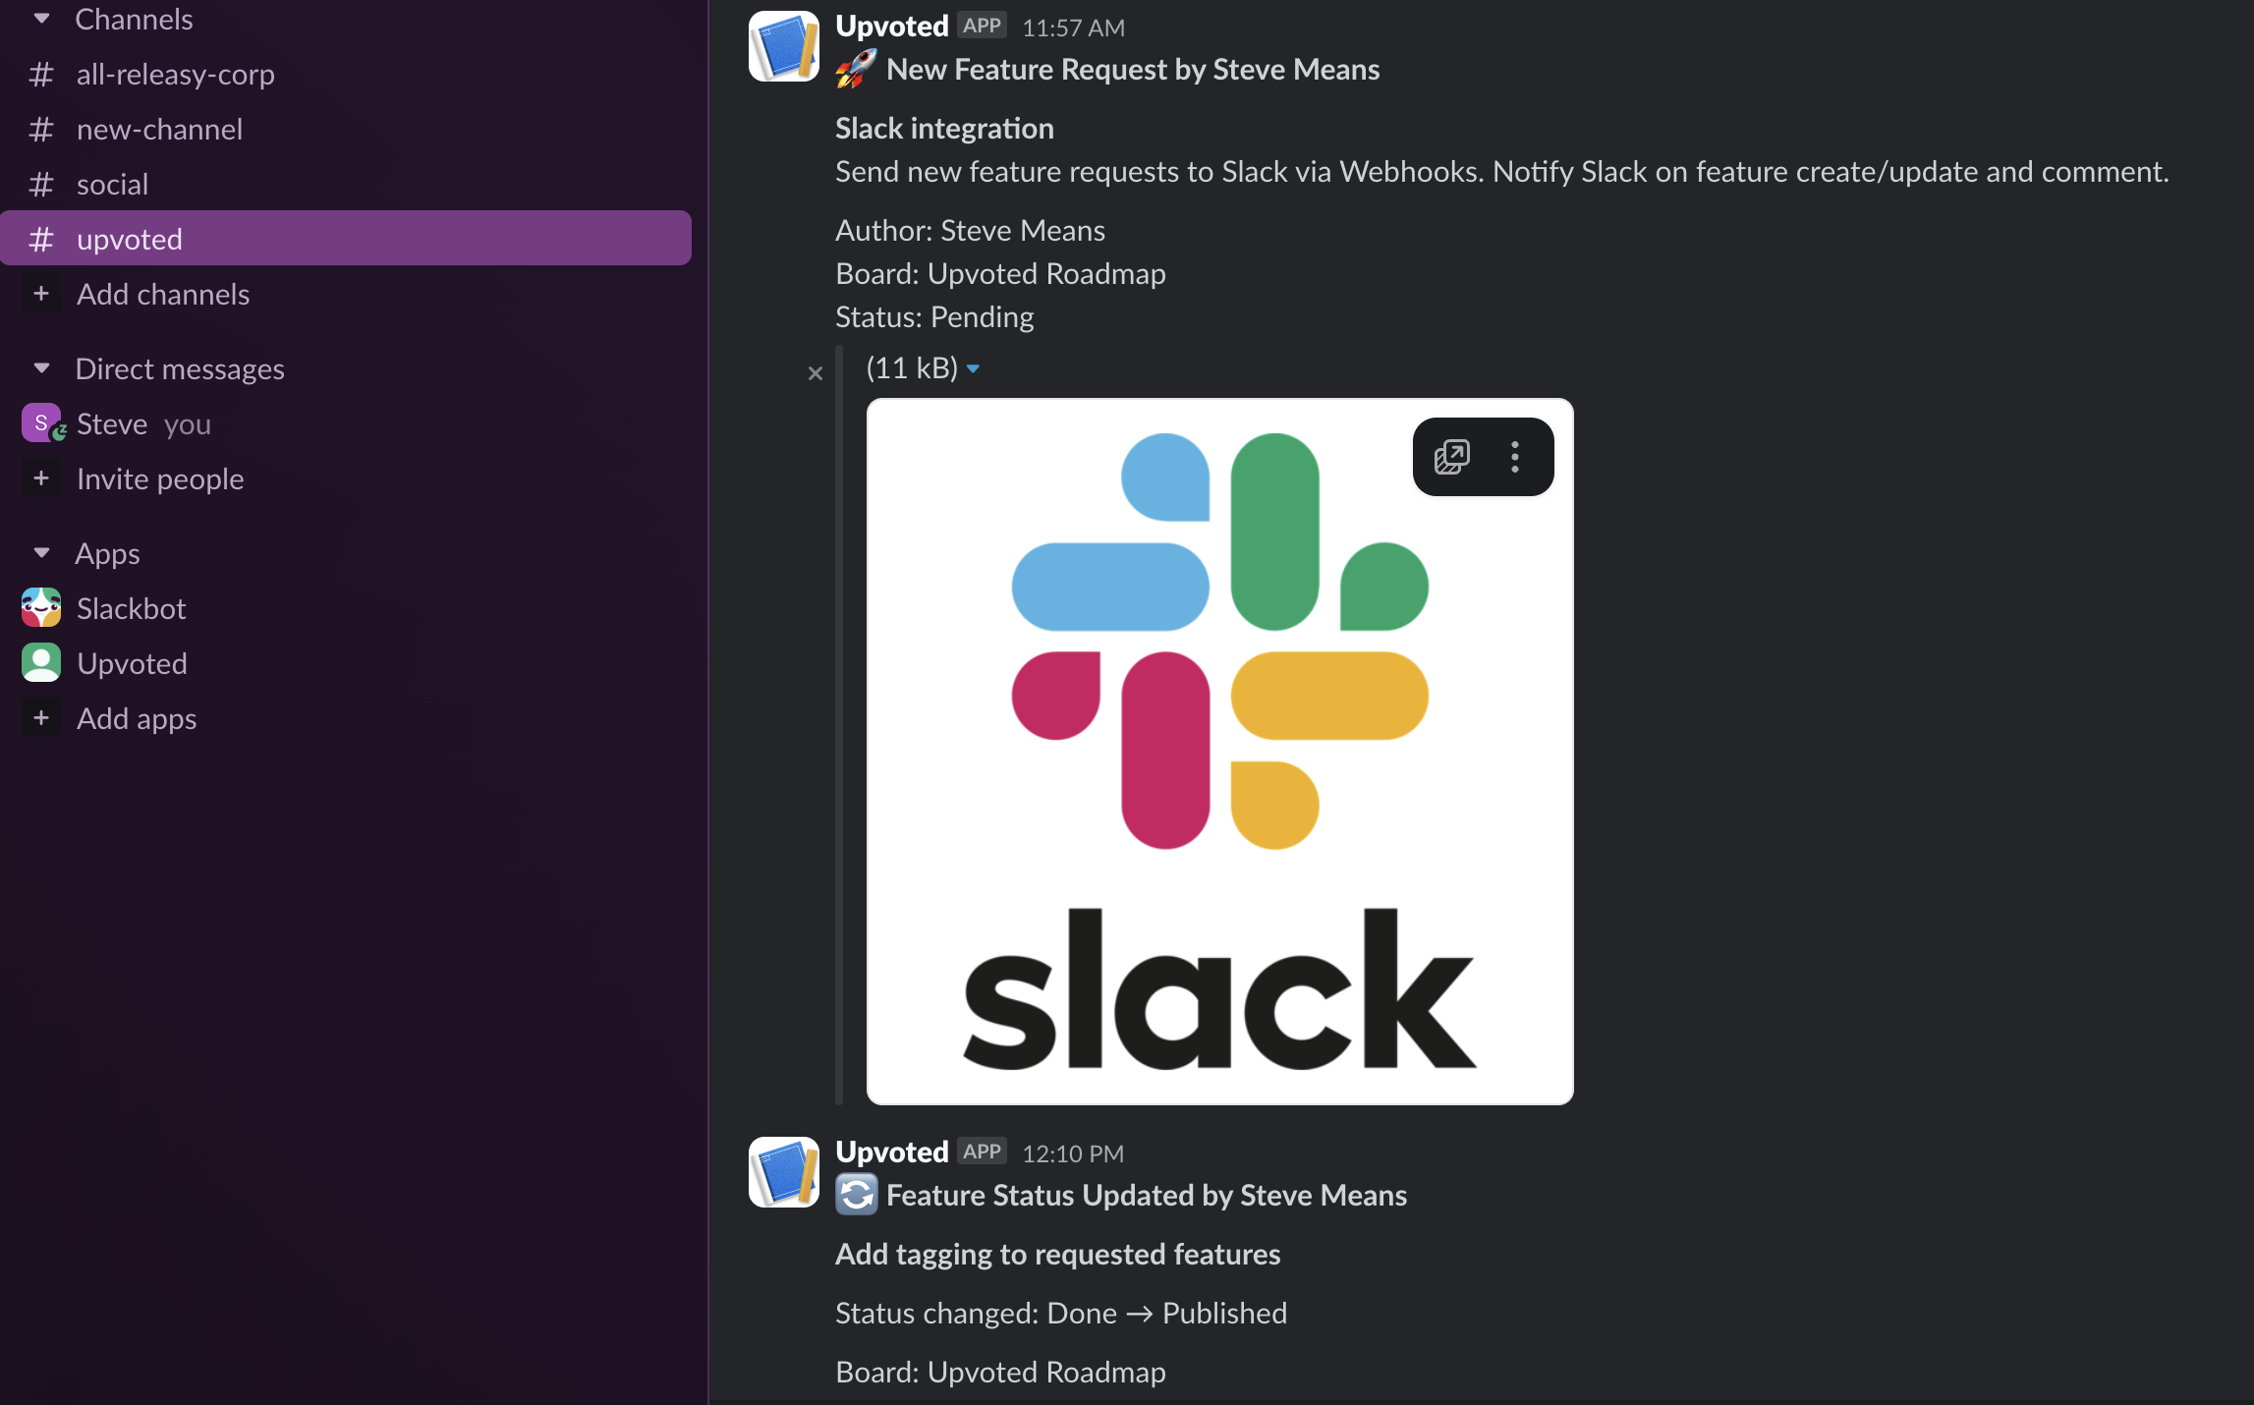Click the "Slack integration" heading text
The width and height of the screenshot is (2254, 1405).
pyautogui.click(x=944, y=129)
